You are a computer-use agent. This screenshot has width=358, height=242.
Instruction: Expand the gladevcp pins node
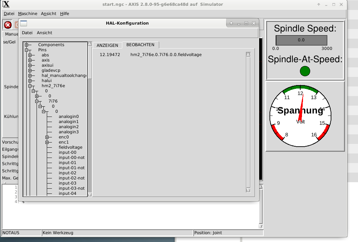point(30,70)
